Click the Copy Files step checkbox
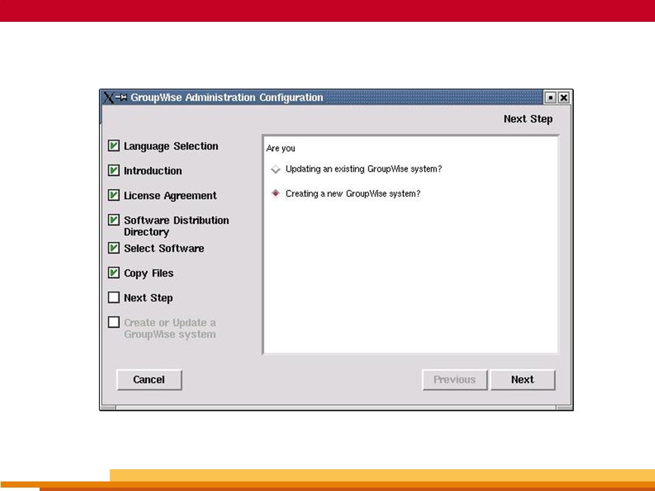This screenshot has width=655, height=491. pos(114,273)
